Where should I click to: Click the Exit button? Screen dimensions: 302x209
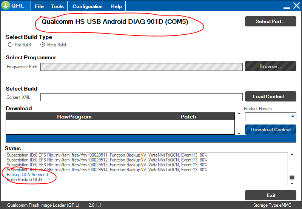[x=270, y=195]
